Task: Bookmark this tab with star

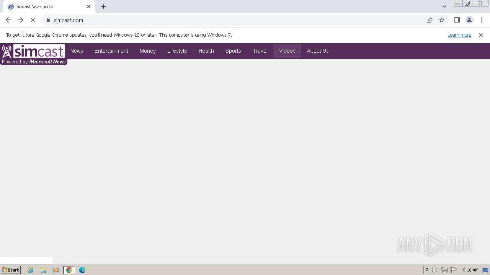Action: pyautogui.click(x=442, y=20)
